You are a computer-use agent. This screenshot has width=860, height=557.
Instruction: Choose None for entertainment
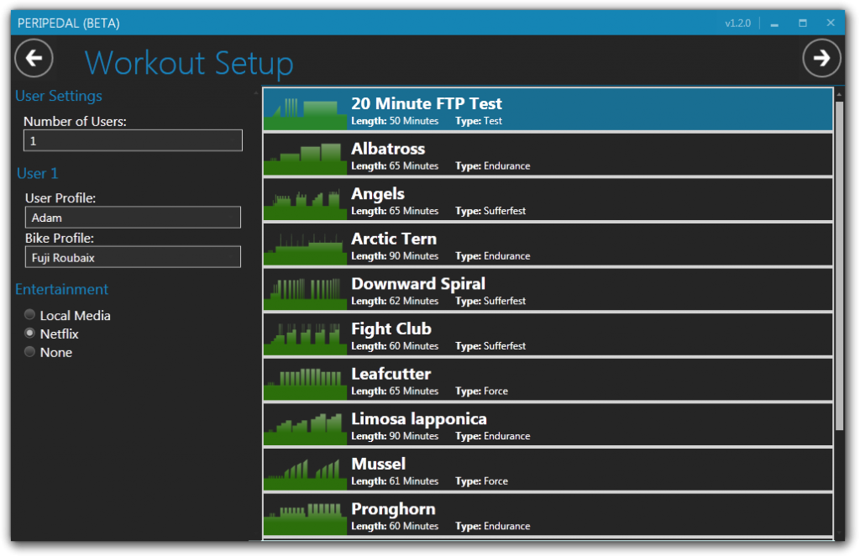coord(30,352)
